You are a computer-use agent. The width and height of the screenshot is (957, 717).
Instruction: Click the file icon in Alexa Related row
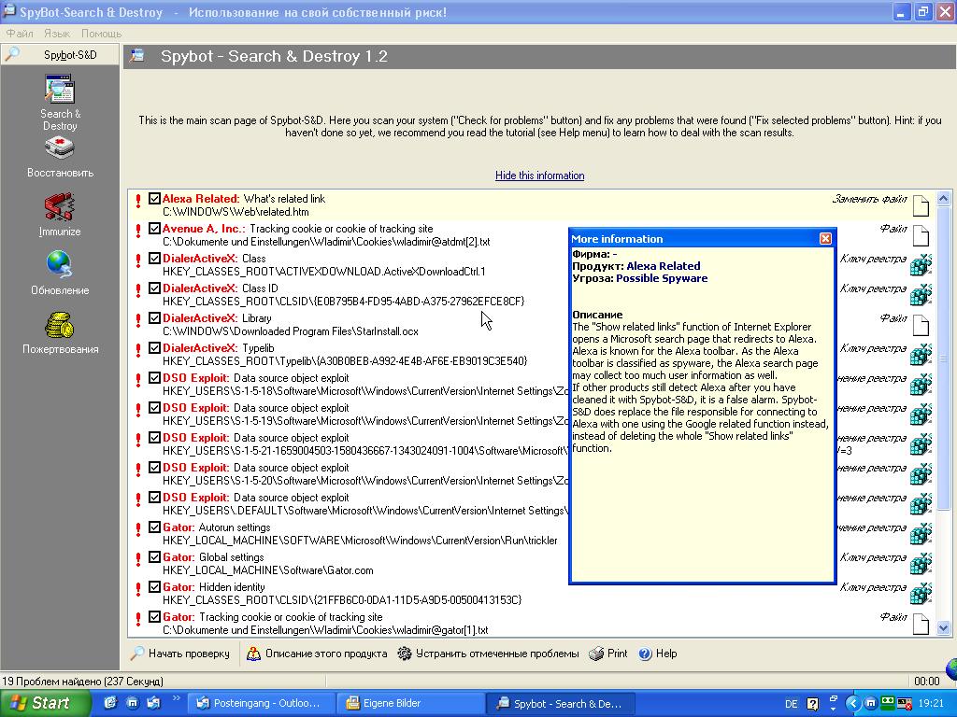[921, 205]
